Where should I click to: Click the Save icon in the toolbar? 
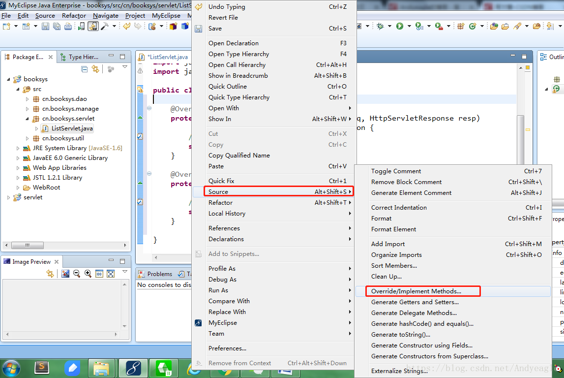pos(45,26)
